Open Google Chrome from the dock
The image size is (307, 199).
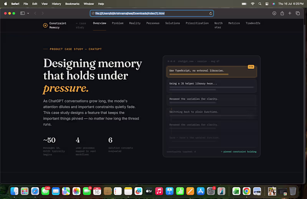(x=246, y=191)
